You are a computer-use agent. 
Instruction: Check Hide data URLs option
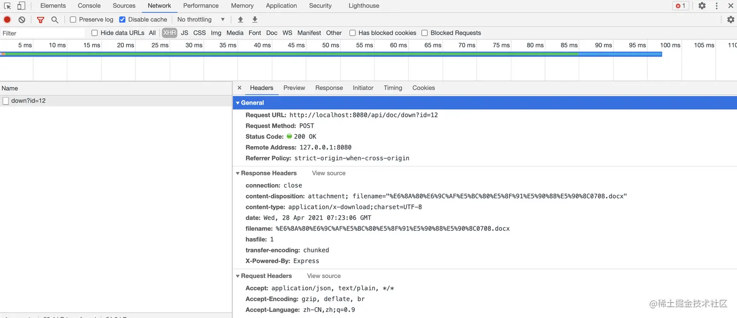[95, 33]
